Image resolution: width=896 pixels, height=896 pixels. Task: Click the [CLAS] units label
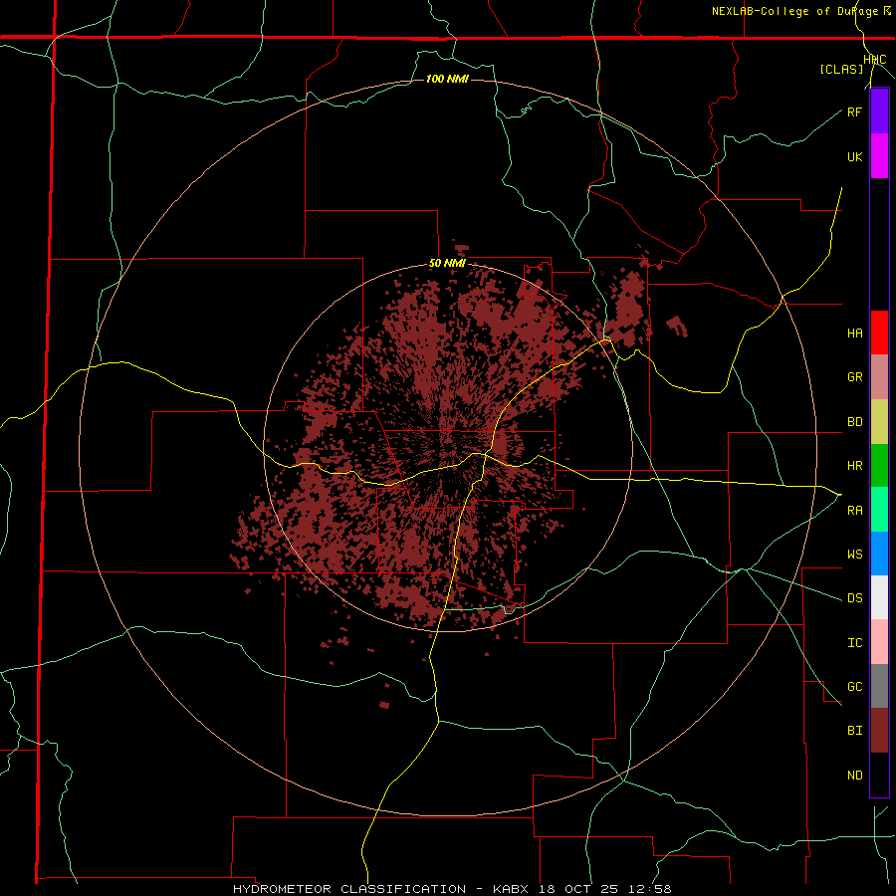click(x=841, y=70)
